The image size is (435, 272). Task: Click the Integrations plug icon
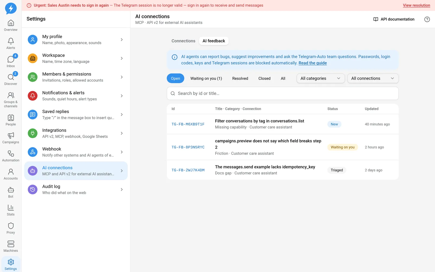coord(33,133)
